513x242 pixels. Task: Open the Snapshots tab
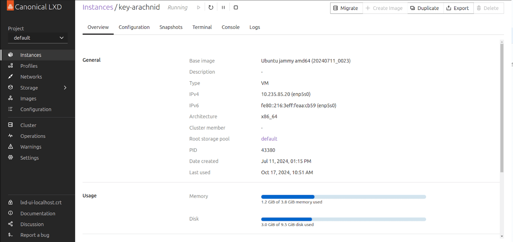click(171, 27)
